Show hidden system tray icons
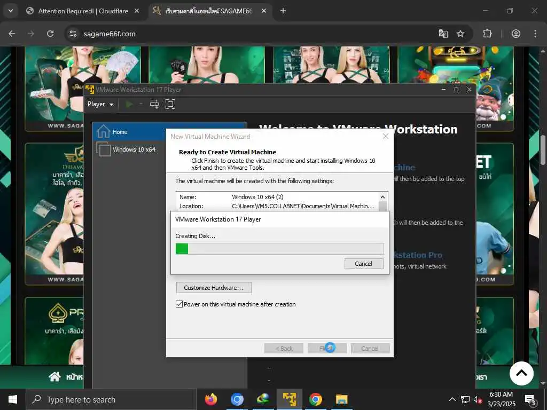This screenshot has width=547, height=410. tap(452, 399)
